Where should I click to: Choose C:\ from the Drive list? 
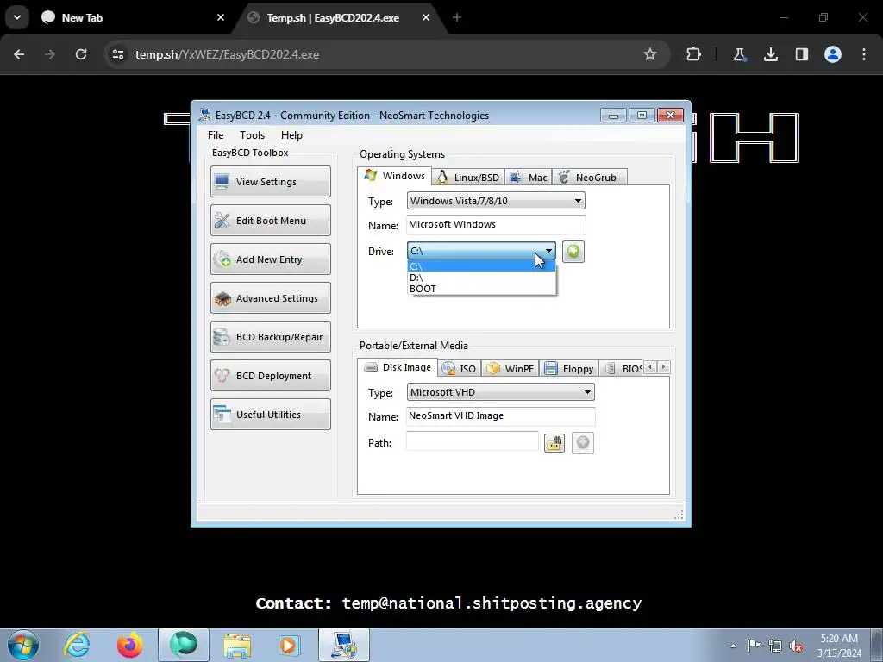pos(481,266)
